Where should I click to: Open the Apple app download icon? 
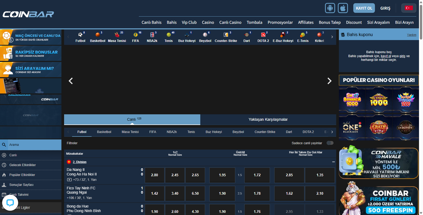click(343, 8)
